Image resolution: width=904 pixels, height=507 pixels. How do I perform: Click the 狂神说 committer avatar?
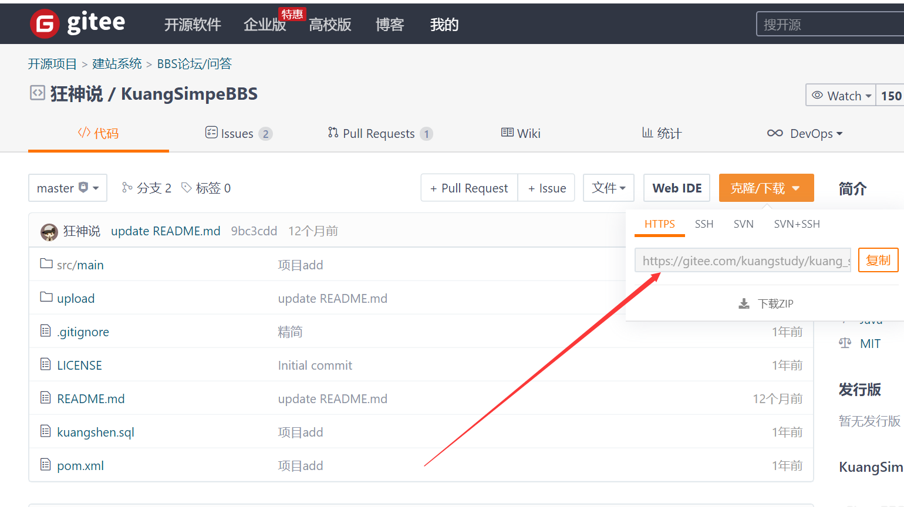[49, 232]
